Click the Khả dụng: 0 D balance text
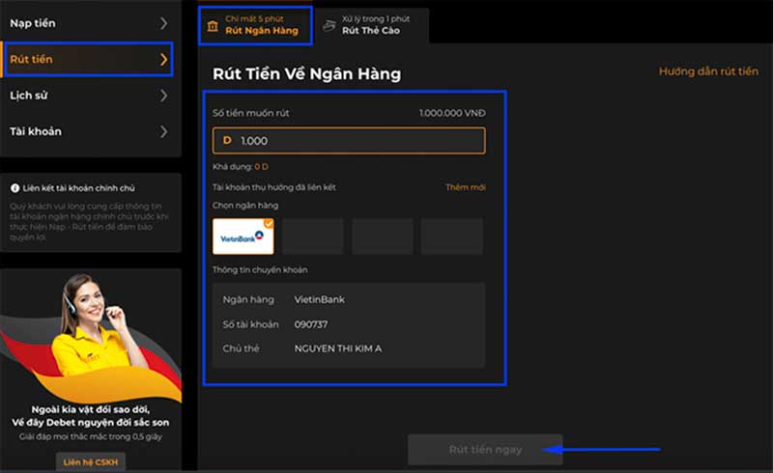 click(x=241, y=167)
